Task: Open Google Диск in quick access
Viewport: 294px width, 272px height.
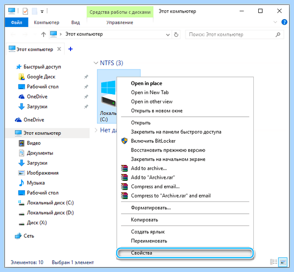Action: point(41,77)
